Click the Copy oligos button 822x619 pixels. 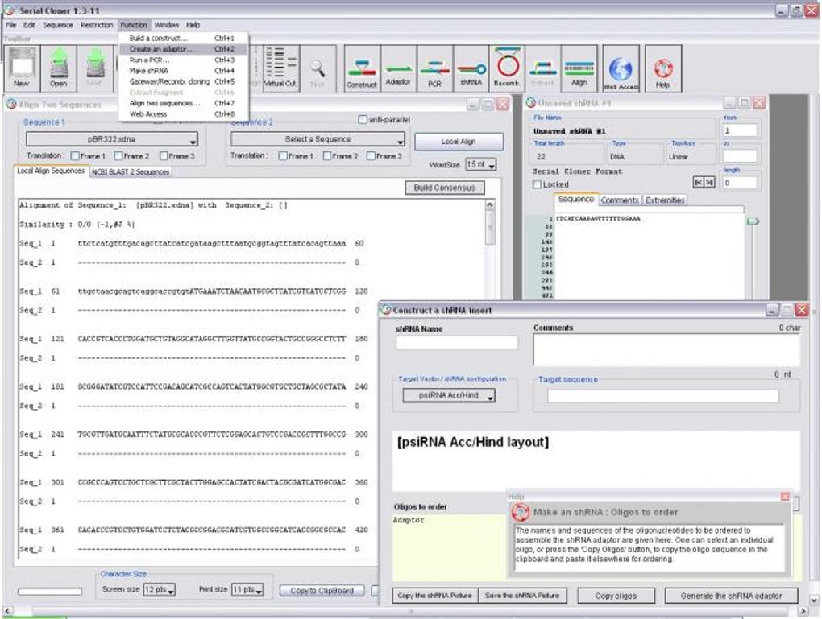click(x=616, y=596)
